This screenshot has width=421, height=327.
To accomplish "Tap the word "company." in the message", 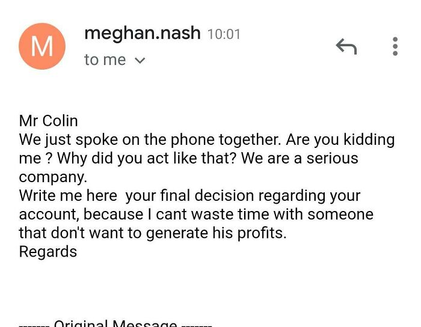I will click(53, 177).
